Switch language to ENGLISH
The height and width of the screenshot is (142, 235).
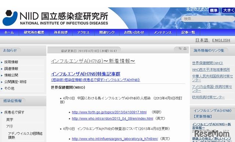click(x=221, y=40)
